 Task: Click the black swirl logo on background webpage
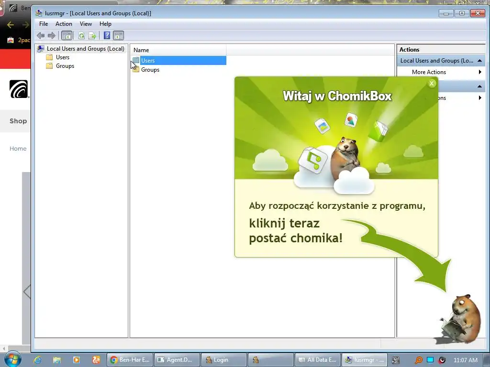pos(19,89)
